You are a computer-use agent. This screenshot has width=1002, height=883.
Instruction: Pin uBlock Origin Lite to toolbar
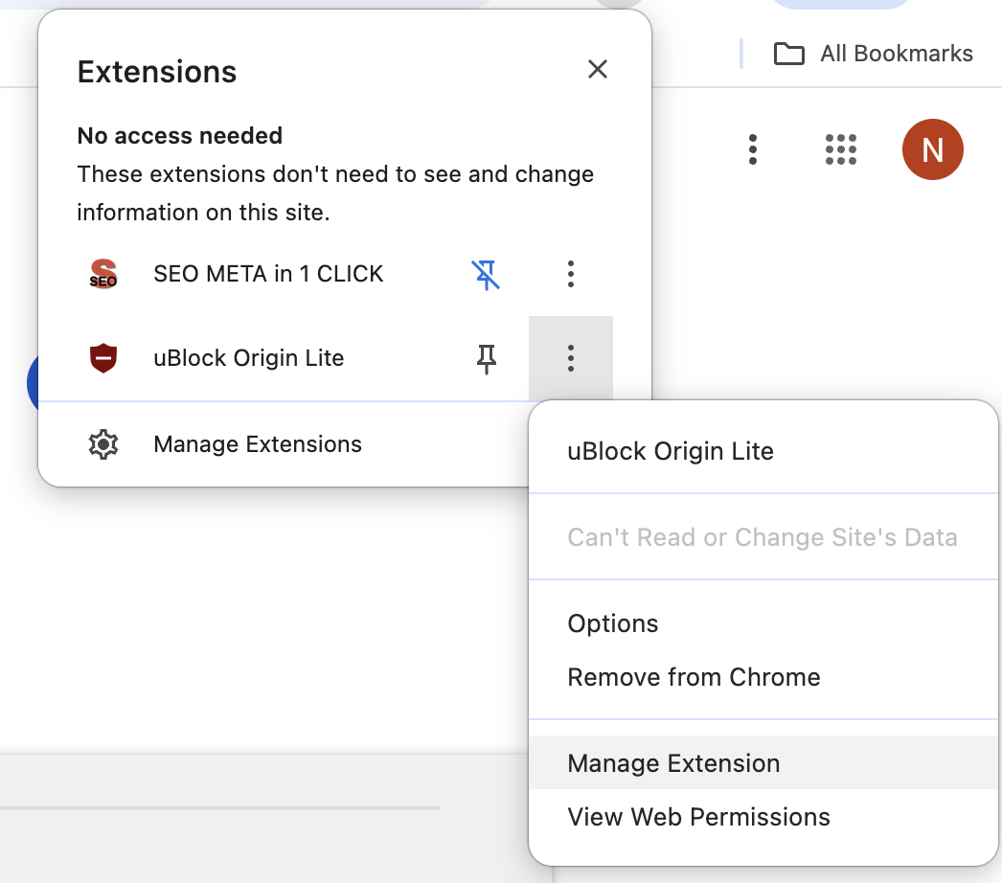tap(487, 358)
